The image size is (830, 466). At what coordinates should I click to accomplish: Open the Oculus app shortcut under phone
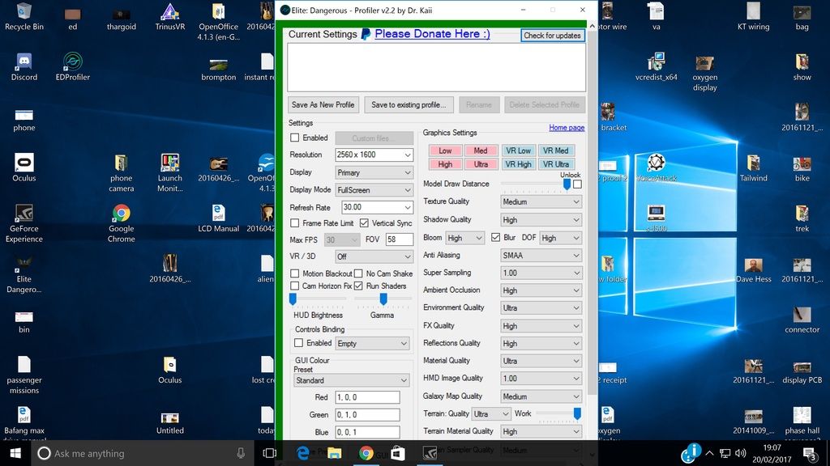click(24, 168)
